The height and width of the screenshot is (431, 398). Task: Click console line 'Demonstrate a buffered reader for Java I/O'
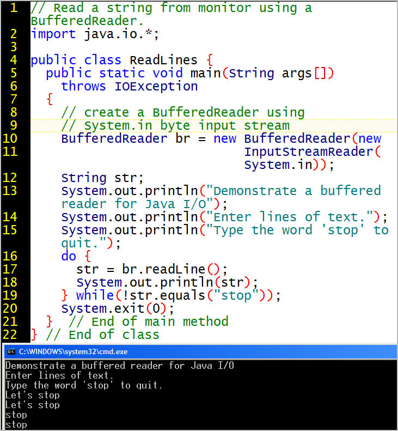click(120, 366)
